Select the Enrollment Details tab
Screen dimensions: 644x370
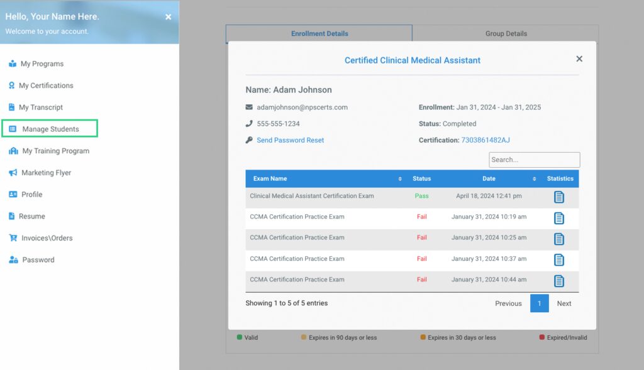(x=319, y=33)
